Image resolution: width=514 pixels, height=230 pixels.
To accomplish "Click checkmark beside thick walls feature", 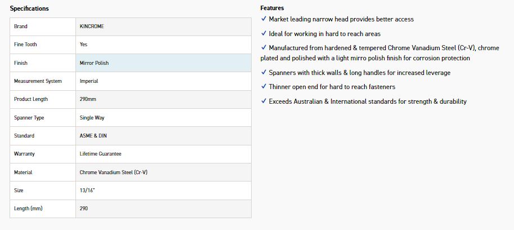I will tap(263, 72).
